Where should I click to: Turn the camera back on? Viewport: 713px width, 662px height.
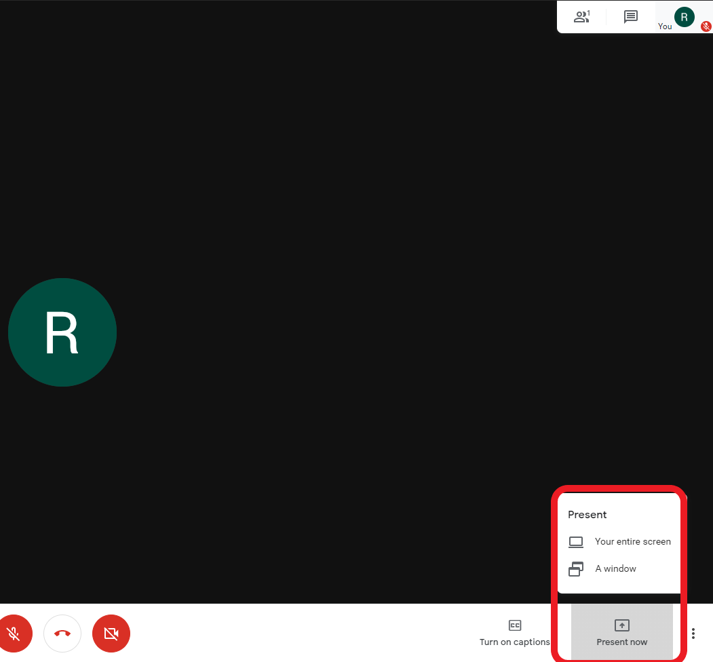click(111, 634)
